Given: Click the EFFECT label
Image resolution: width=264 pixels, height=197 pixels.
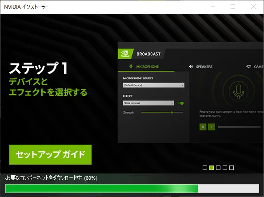Looking at the screenshot, I should [128, 96].
